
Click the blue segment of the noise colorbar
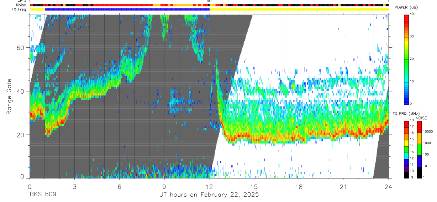tap(420, 161)
